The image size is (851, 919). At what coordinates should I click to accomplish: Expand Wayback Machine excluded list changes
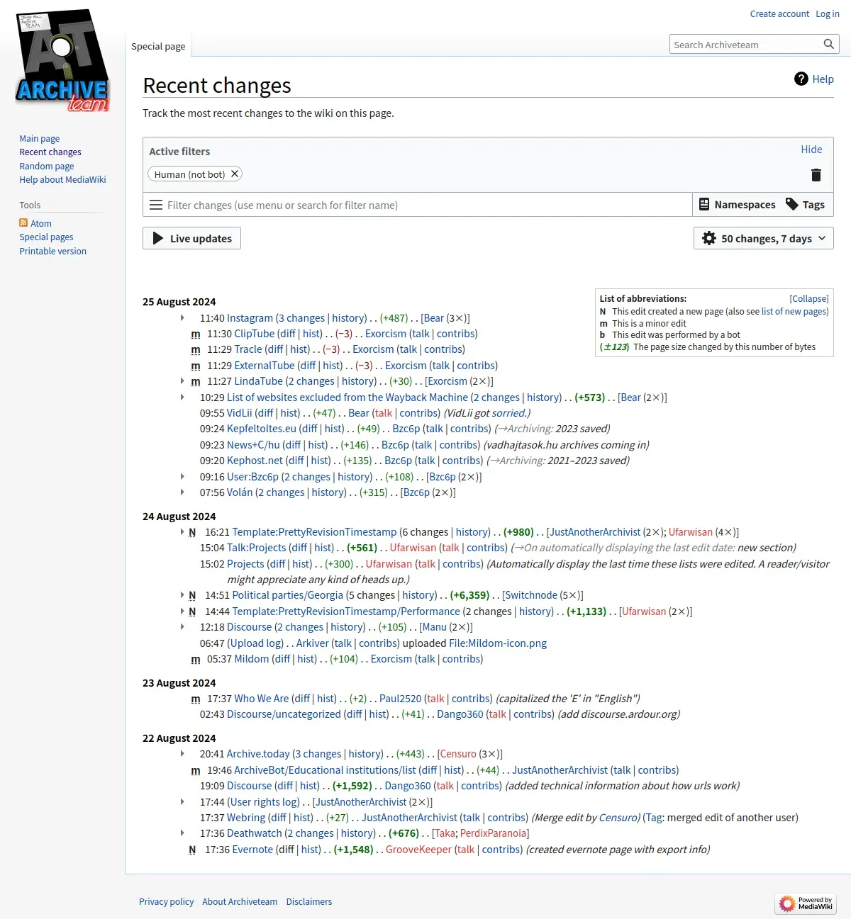click(x=182, y=398)
